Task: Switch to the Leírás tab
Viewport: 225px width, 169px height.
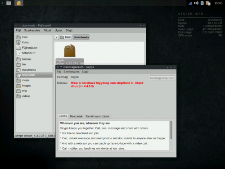Action: coord(63,116)
